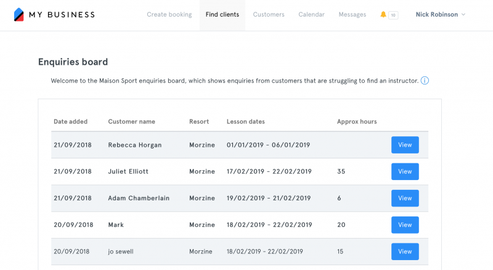The height and width of the screenshot is (270, 493).
Task: Click the My Business house logo
Action: (19, 14)
